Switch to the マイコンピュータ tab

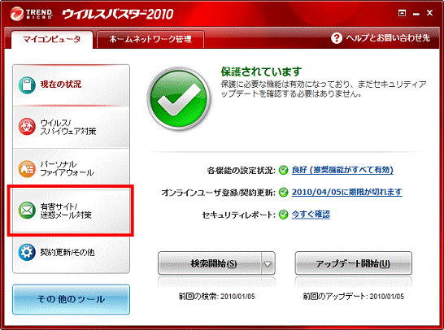[x=52, y=39]
